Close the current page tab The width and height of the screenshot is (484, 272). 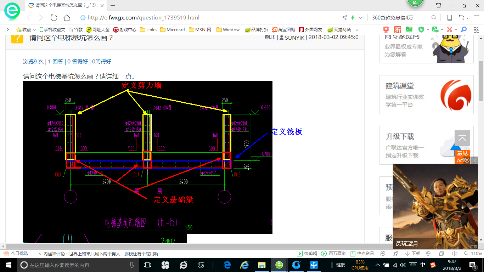[x=102, y=5]
